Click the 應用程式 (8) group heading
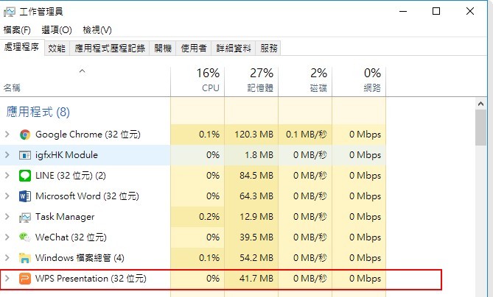The width and height of the screenshot is (493, 297). click(38, 112)
